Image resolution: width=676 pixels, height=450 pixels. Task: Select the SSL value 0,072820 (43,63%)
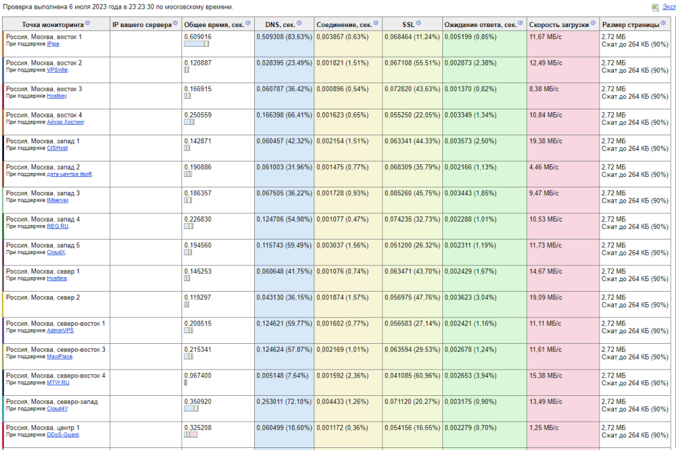click(412, 89)
